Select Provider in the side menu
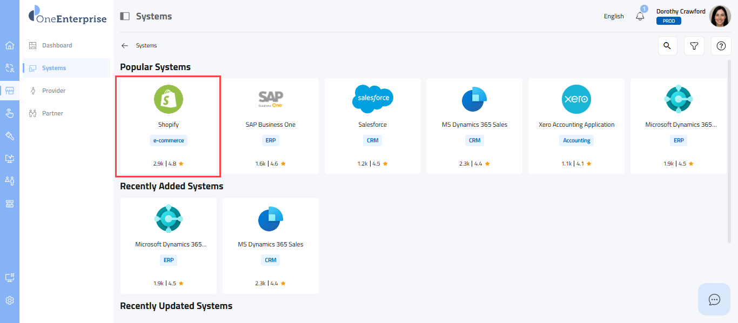The height and width of the screenshot is (323, 738). click(53, 91)
